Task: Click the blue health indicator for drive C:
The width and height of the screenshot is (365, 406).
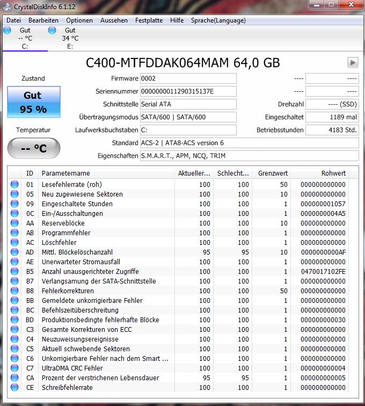Action: coord(8,30)
